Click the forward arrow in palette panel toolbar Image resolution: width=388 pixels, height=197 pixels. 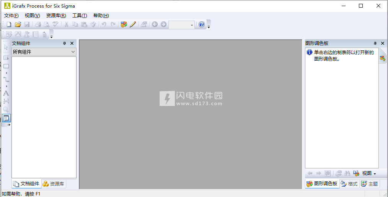point(319,173)
